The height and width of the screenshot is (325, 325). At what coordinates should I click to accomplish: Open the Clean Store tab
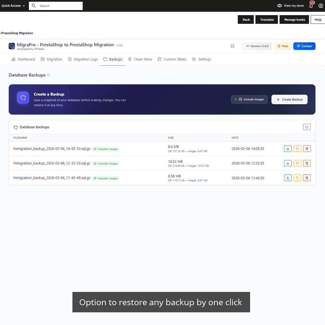pos(140,59)
